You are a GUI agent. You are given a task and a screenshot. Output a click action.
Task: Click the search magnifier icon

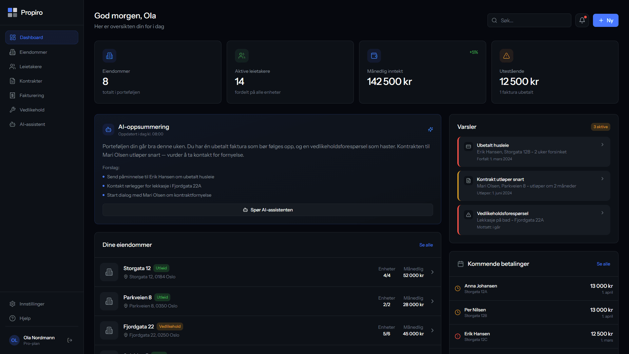click(x=494, y=20)
